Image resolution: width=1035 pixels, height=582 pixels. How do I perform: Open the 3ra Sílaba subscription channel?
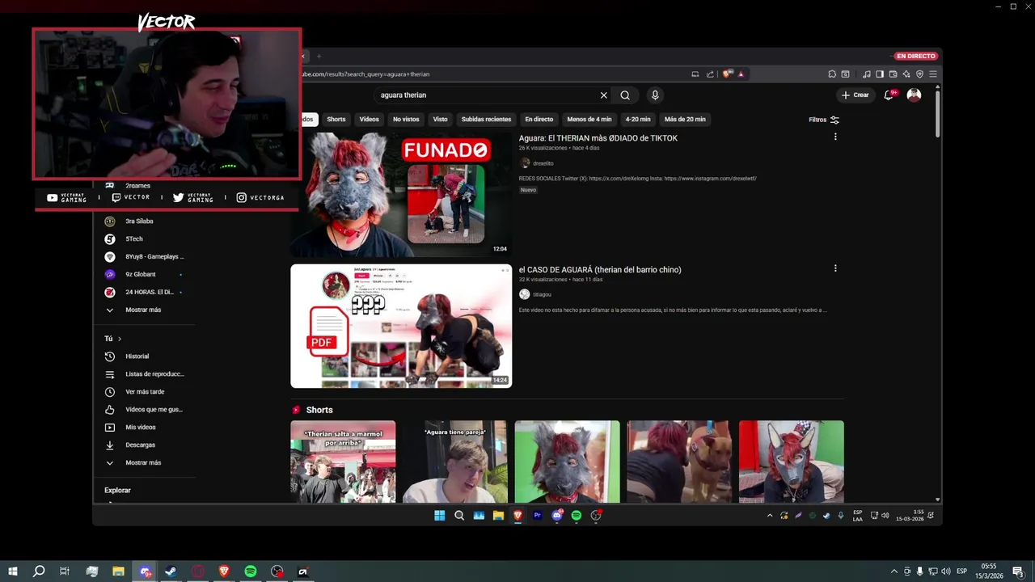[144, 221]
